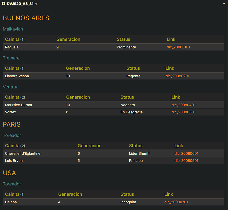Viewport: 228px width, 210px height.
Task: Select the Tremere clan heading
Action: tap(11, 58)
